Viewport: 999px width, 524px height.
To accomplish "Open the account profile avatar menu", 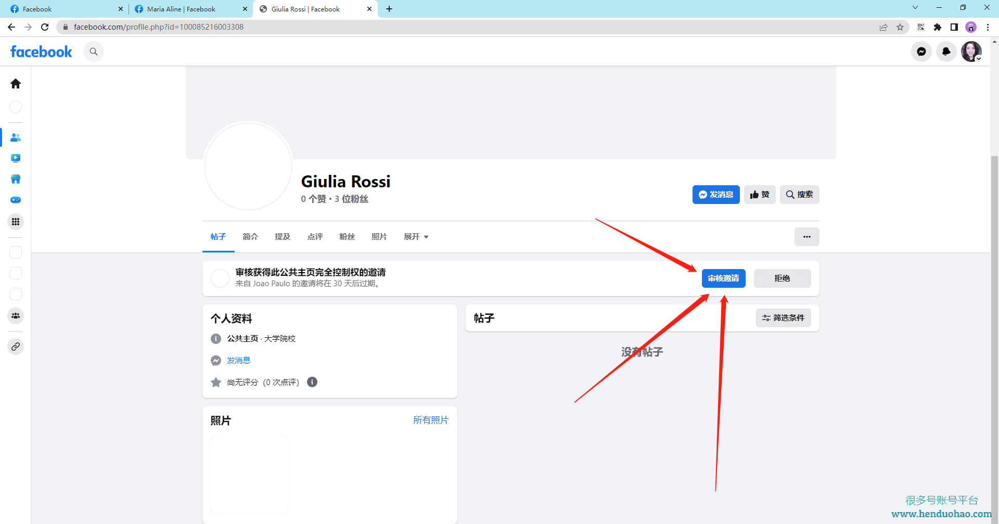I will pos(971,52).
